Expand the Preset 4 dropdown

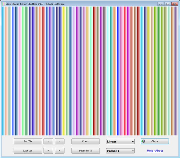tap(120, 151)
